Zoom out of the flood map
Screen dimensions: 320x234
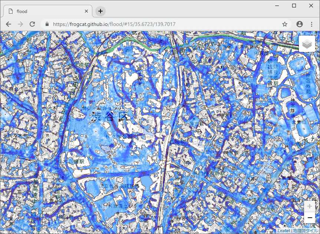tap(309, 218)
